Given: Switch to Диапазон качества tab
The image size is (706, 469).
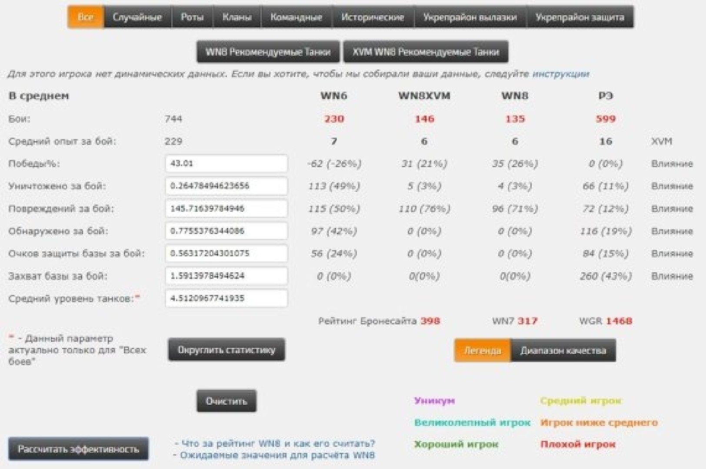Looking at the screenshot, I should [x=563, y=351].
